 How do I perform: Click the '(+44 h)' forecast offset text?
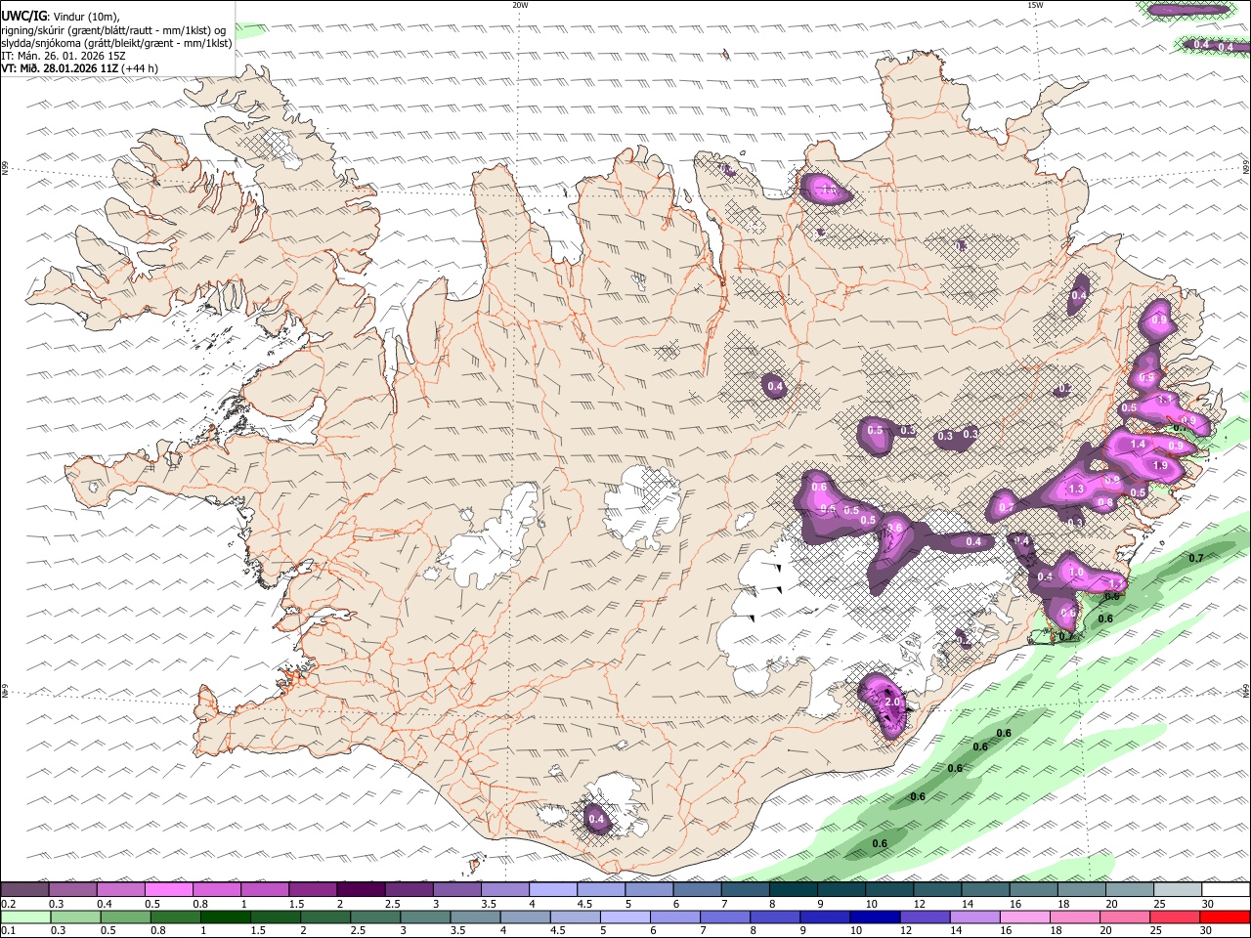click(141, 68)
